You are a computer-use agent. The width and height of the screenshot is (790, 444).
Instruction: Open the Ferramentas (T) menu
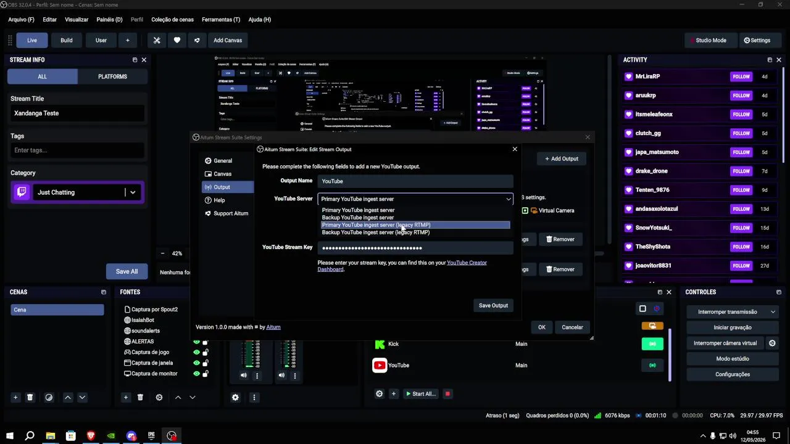[221, 20]
